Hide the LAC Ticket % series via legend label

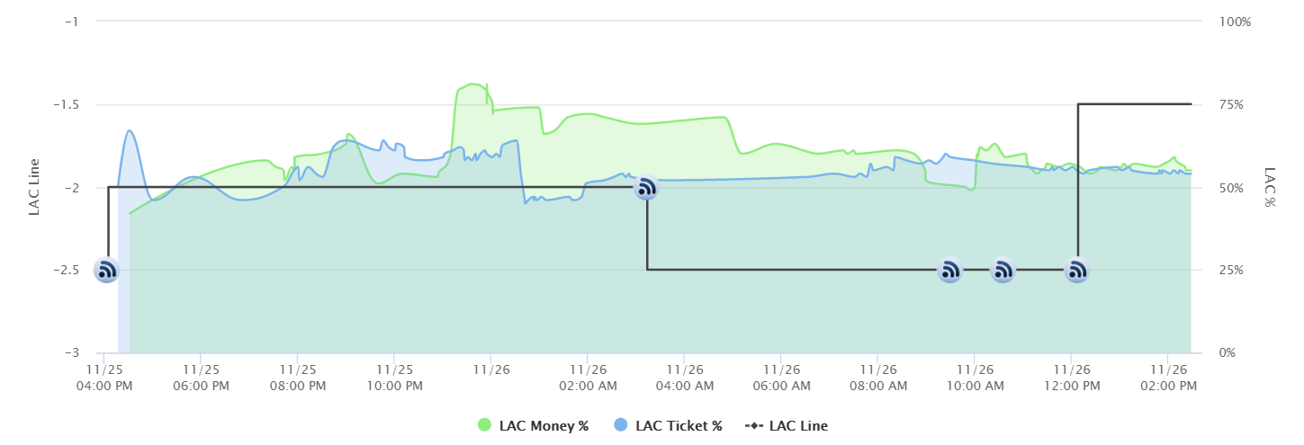click(x=678, y=426)
